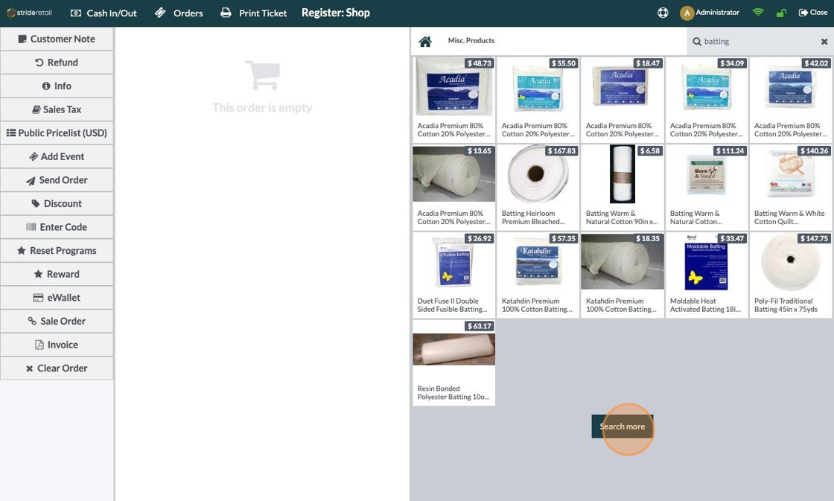Open Cash In/Out
The height and width of the screenshot is (501, 834).
104,13
